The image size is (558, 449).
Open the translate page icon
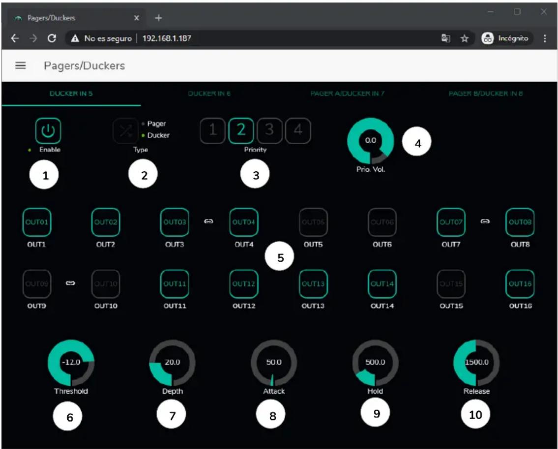pyautogui.click(x=446, y=38)
